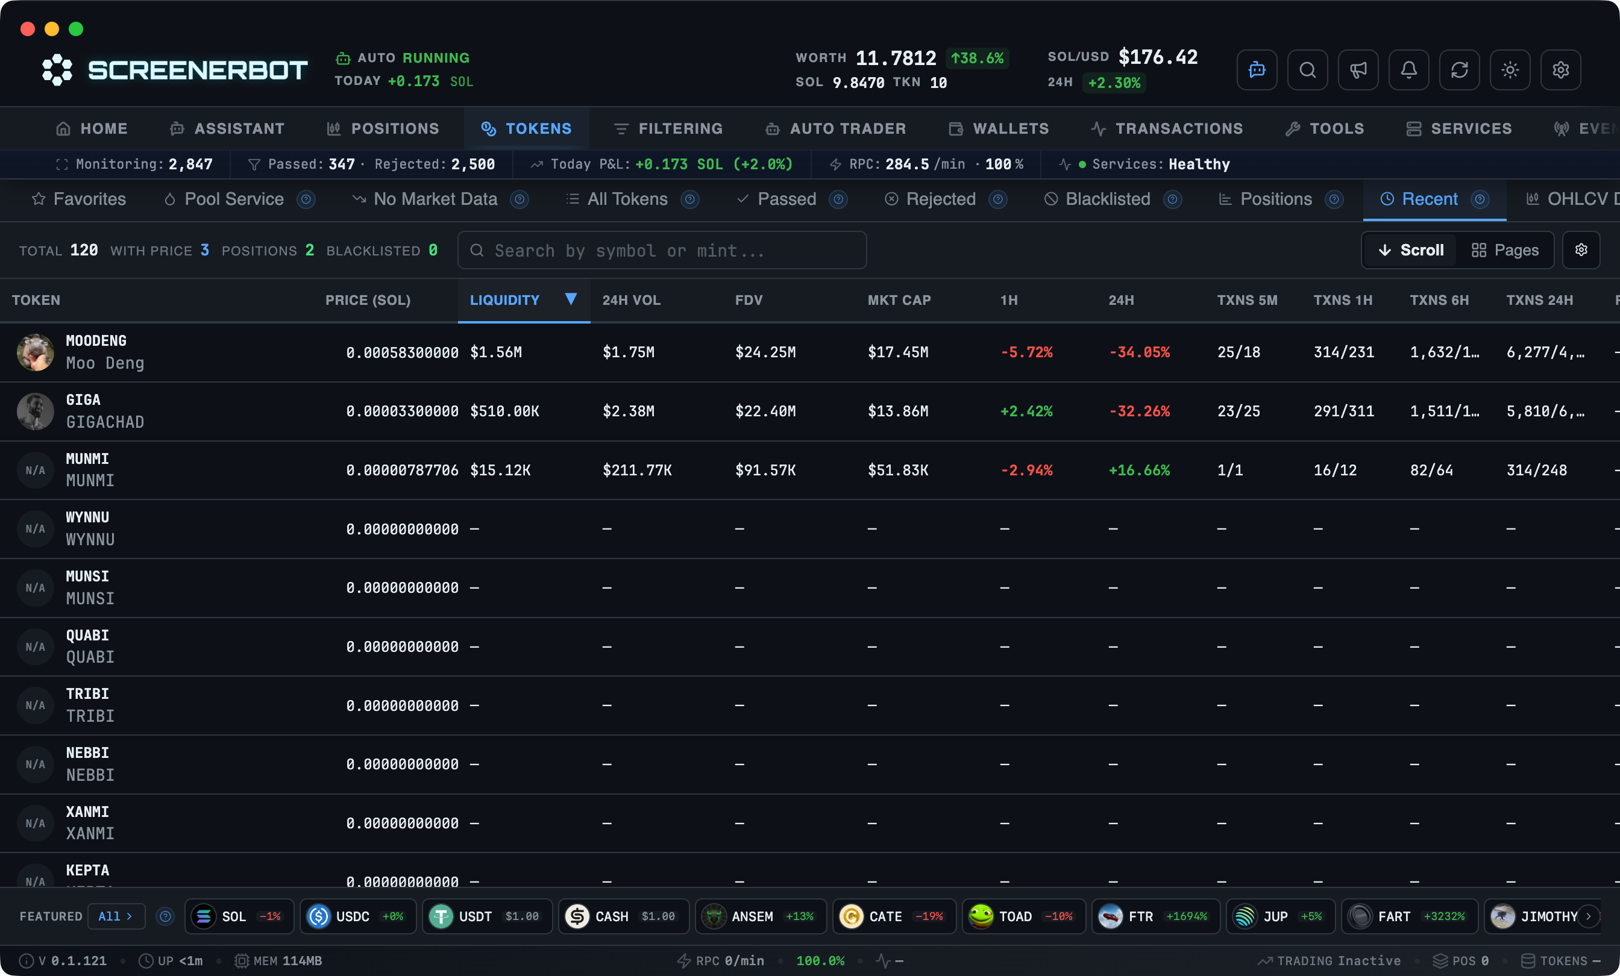Click the CASH featured token icon
Image resolution: width=1620 pixels, height=976 pixels.
(577, 916)
